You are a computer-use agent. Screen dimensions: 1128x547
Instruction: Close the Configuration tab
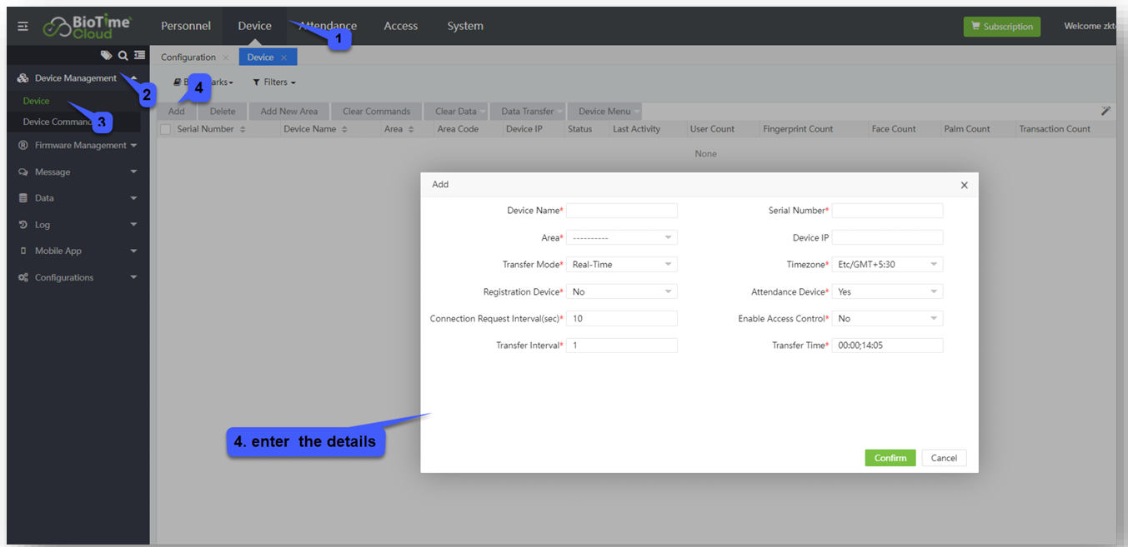[x=226, y=57]
